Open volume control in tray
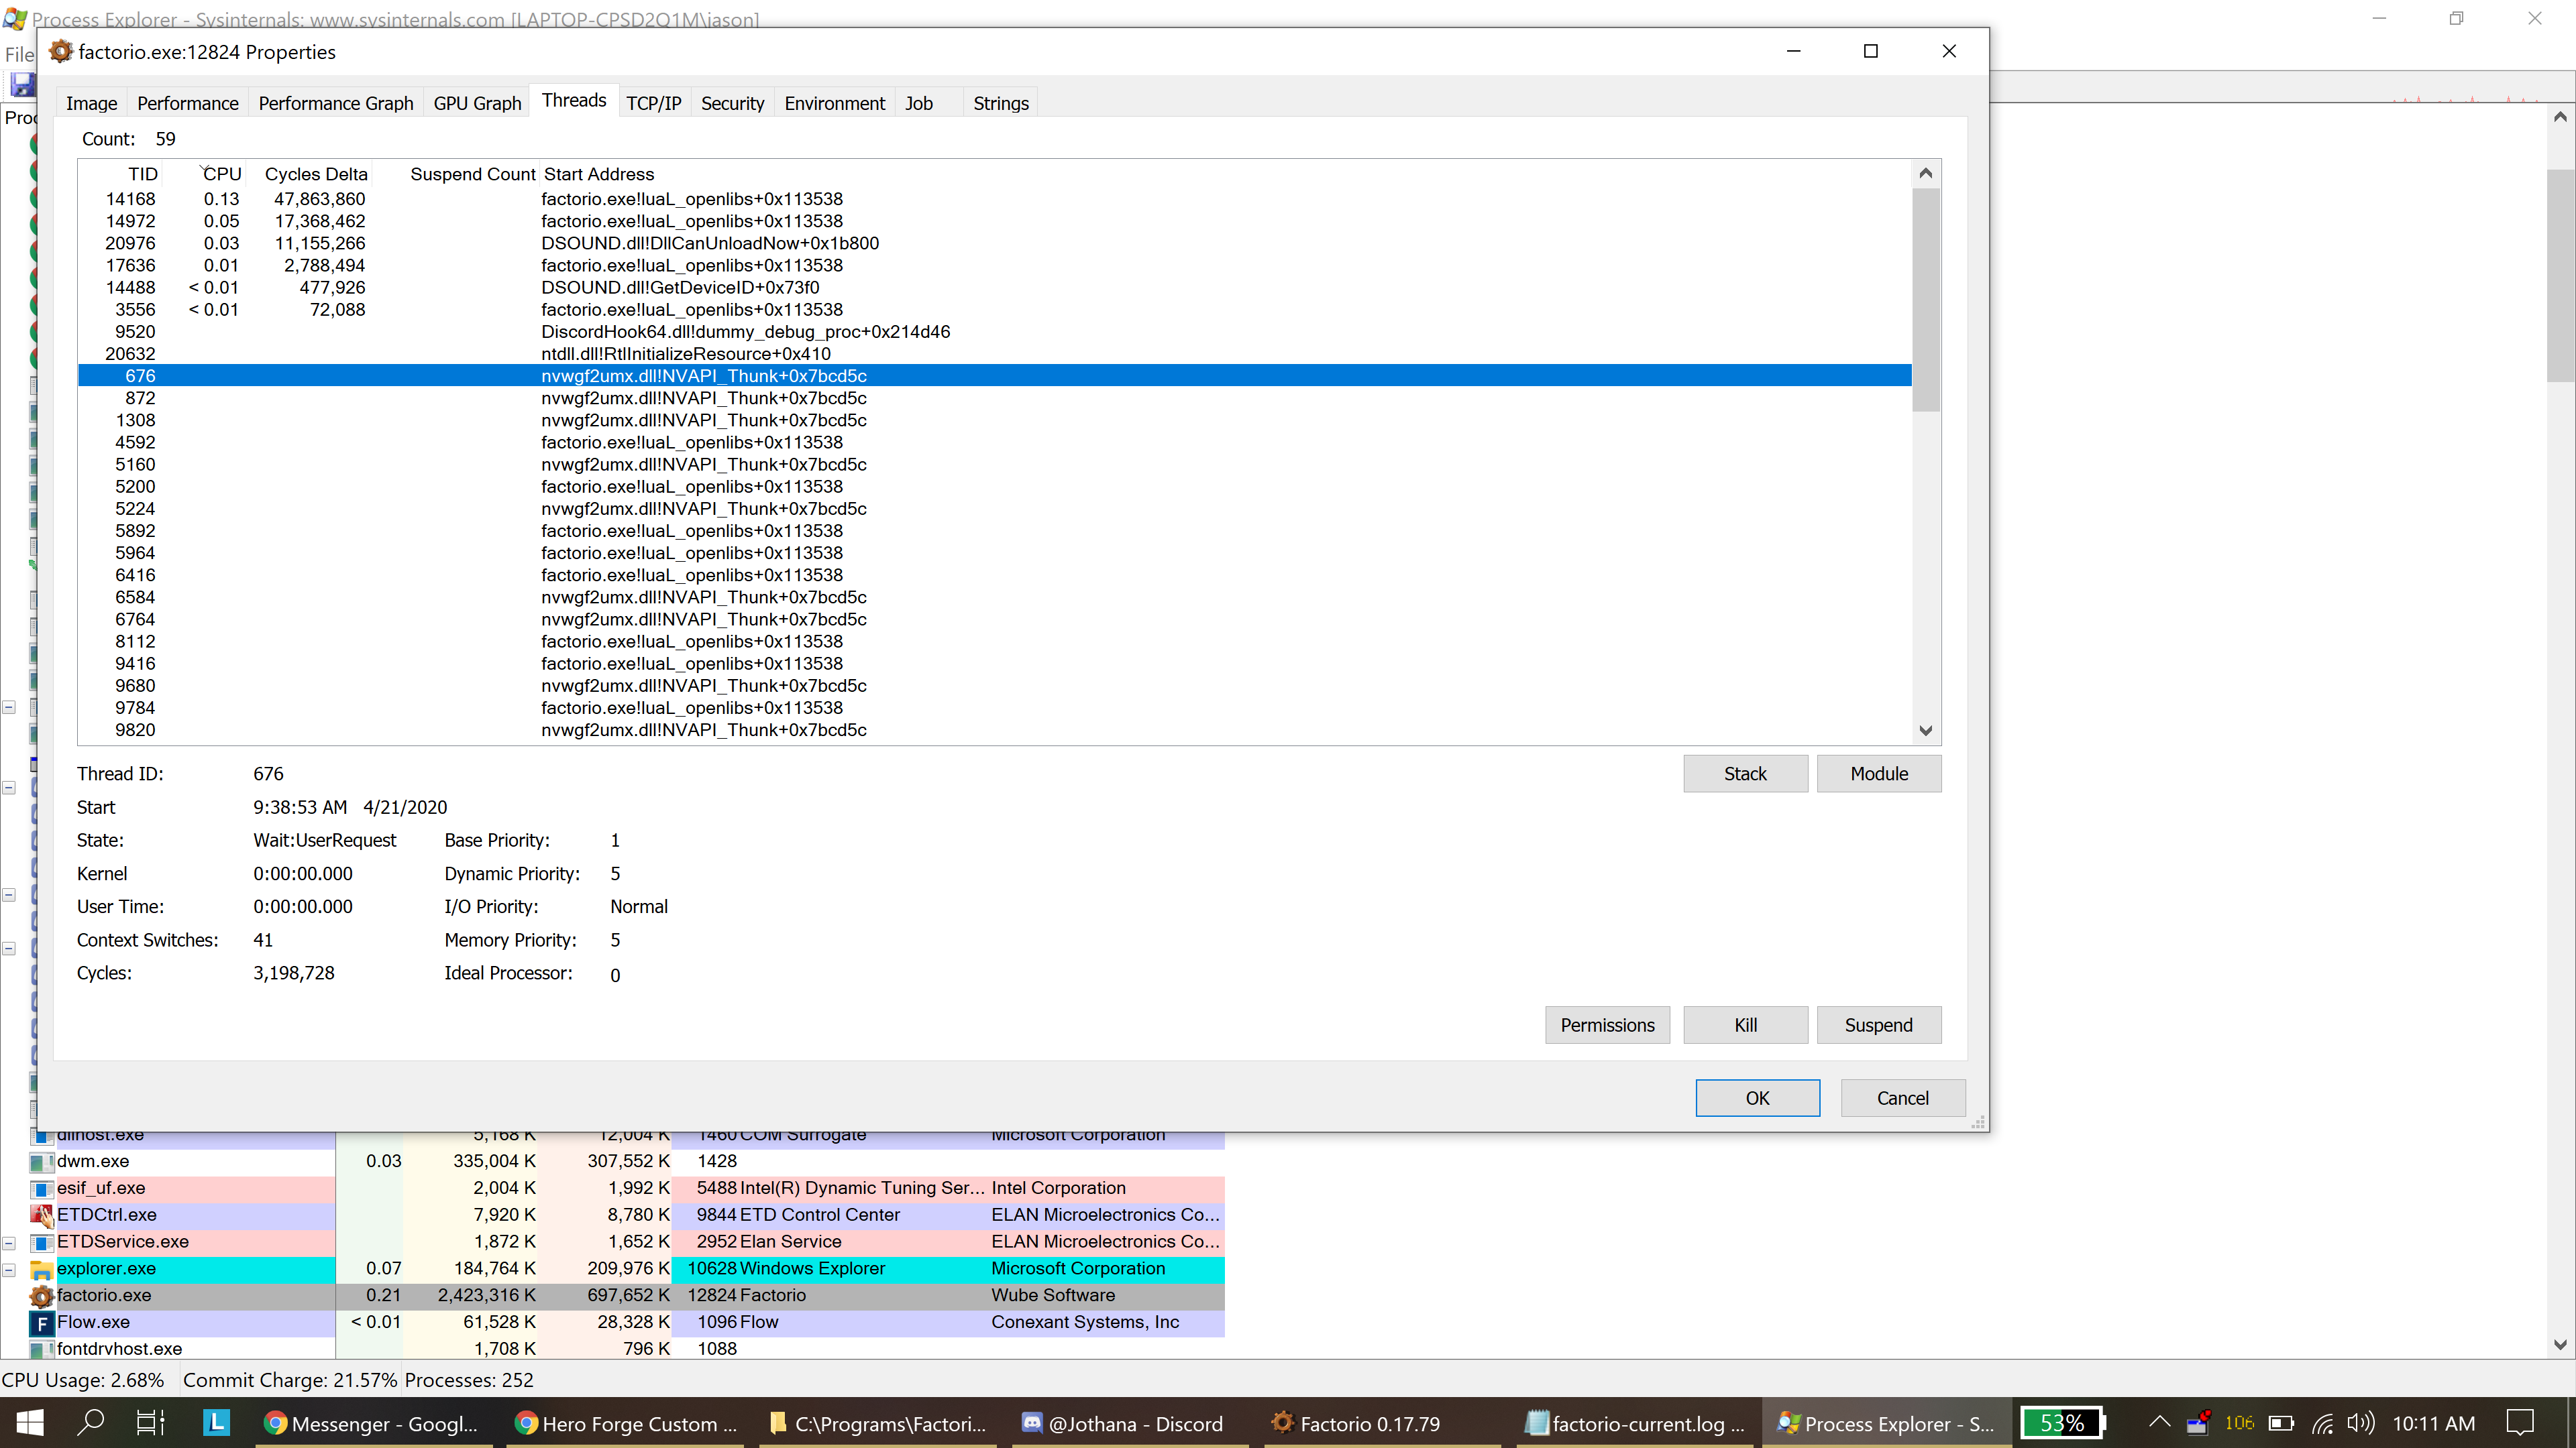Image resolution: width=2576 pixels, height=1448 pixels. pyautogui.click(x=2360, y=1423)
